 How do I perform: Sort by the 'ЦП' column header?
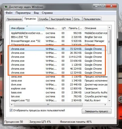click(63, 28)
